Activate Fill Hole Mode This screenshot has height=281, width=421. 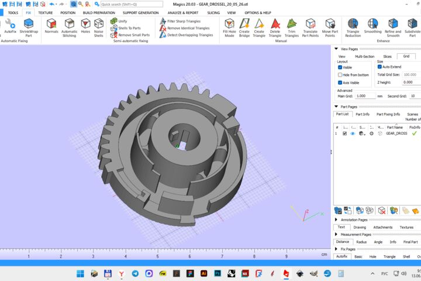coord(229,28)
